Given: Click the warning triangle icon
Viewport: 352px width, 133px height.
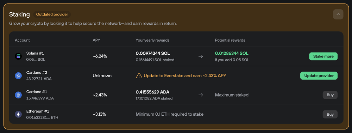Looking at the screenshot, I should [x=139, y=76].
